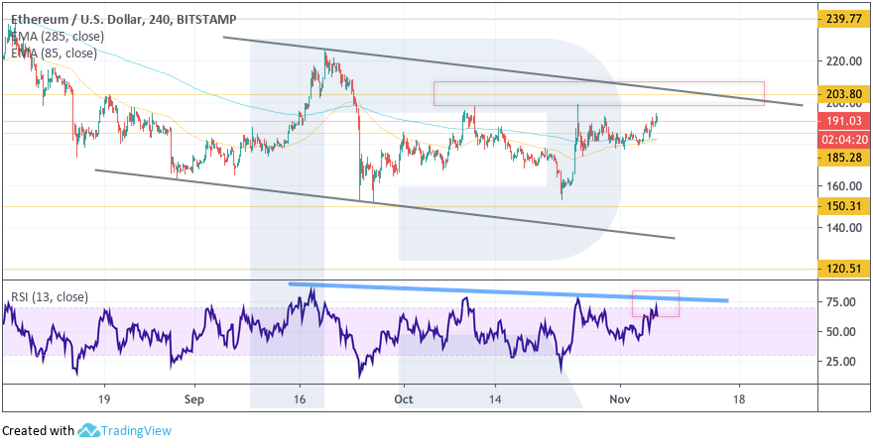
Task: Click the 239.77 price level tag
Action: tap(840, 18)
